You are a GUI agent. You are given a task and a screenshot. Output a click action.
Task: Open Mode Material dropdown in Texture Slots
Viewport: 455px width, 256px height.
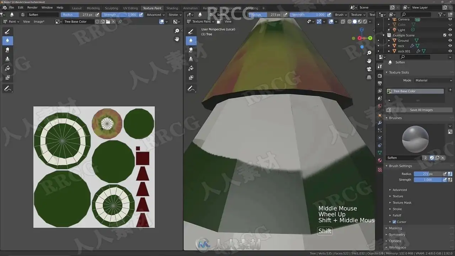pyautogui.click(x=433, y=80)
